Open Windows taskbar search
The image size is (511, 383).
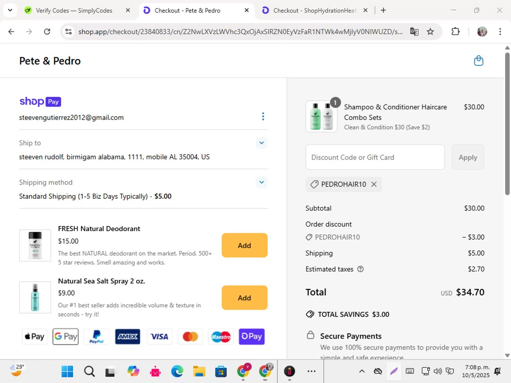89,371
